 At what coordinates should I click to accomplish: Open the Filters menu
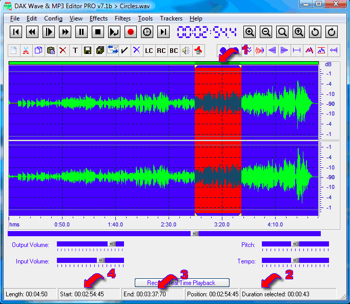click(x=122, y=18)
